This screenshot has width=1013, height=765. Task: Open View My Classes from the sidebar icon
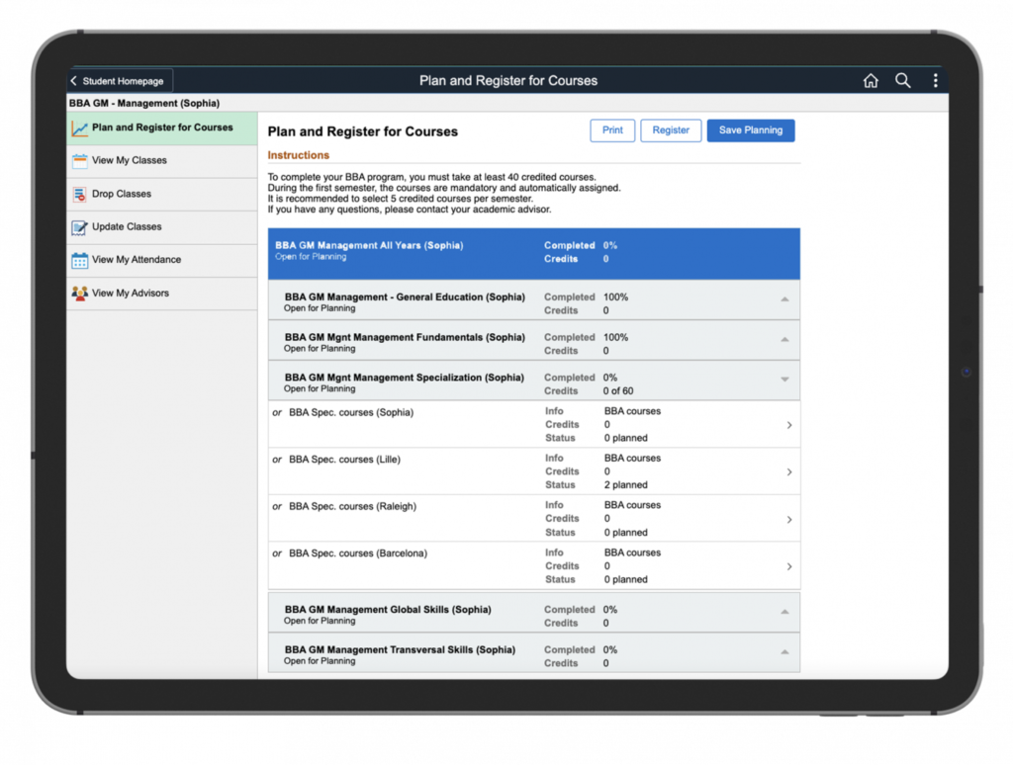(81, 160)
